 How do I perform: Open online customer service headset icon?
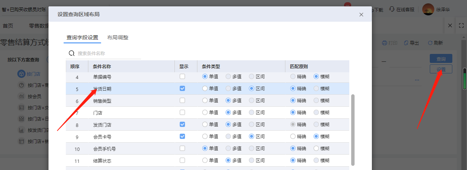(392, 9)
